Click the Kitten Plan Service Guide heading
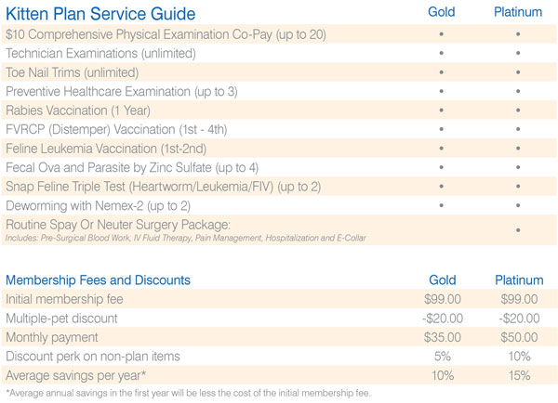Viewport: 558px width, 403px height. pos(100,14)
